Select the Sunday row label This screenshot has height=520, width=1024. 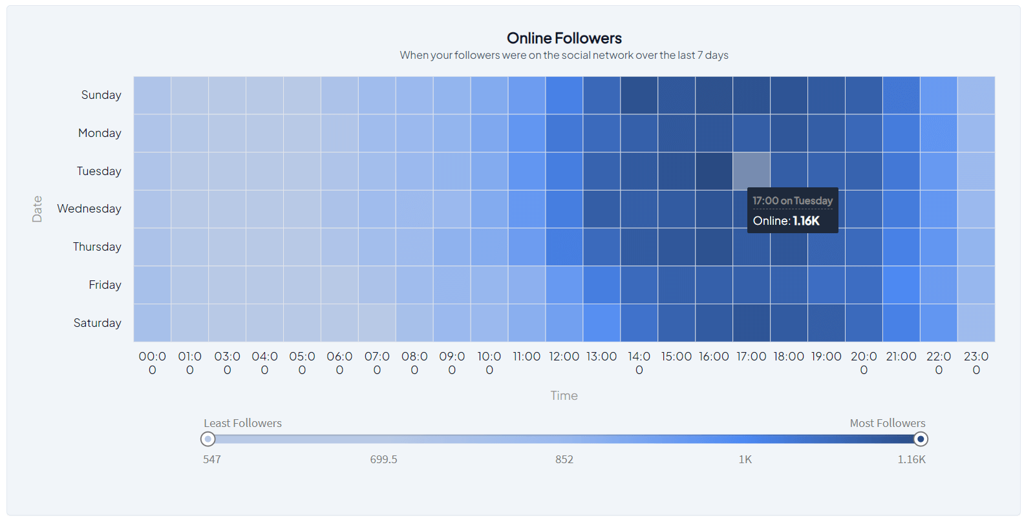[x=101, y=94]
